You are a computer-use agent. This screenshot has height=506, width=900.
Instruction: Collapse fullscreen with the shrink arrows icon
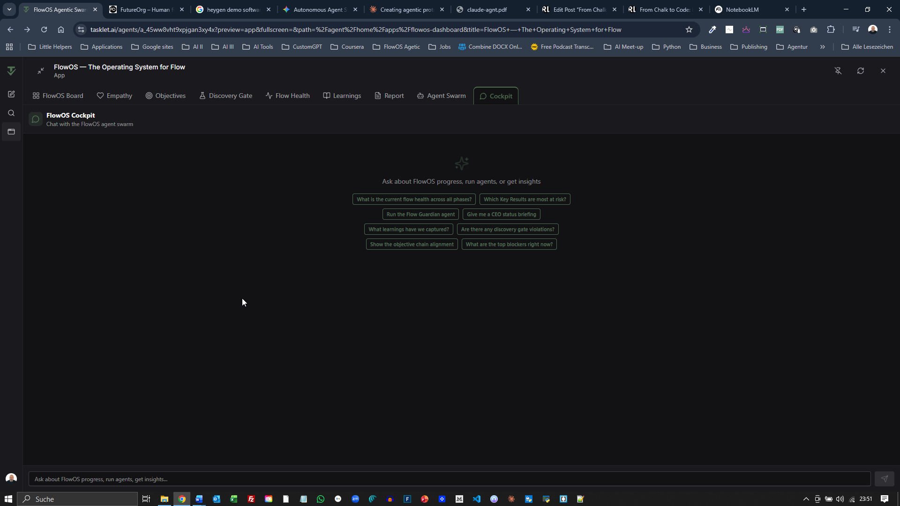(x=41, y=71)
